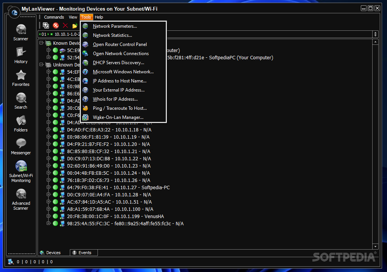Click the Ping / Traceroute menu icon
387x272 pixels.
coord(85,108)
